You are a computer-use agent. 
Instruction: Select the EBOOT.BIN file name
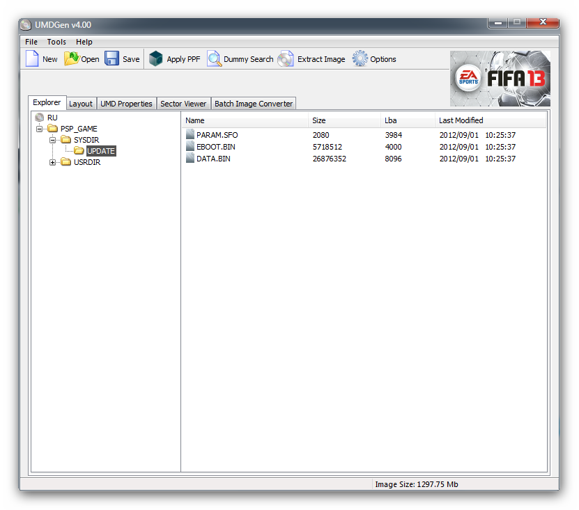click(216, 147)
